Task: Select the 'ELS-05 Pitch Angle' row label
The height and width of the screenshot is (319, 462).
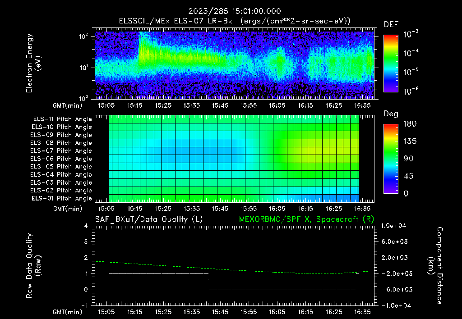Action: [x=61, y=167]
